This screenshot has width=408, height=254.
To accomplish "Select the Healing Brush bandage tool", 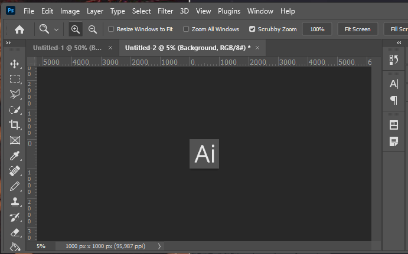I will pyautogui.click(x=15, y=171).
